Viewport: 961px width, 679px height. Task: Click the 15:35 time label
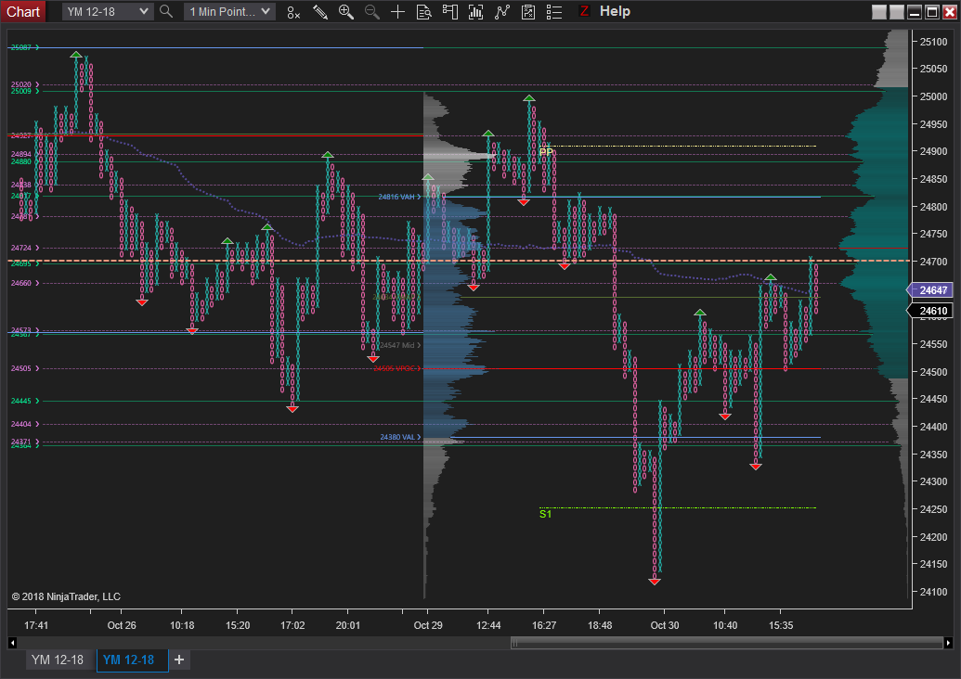click(781, 625)
